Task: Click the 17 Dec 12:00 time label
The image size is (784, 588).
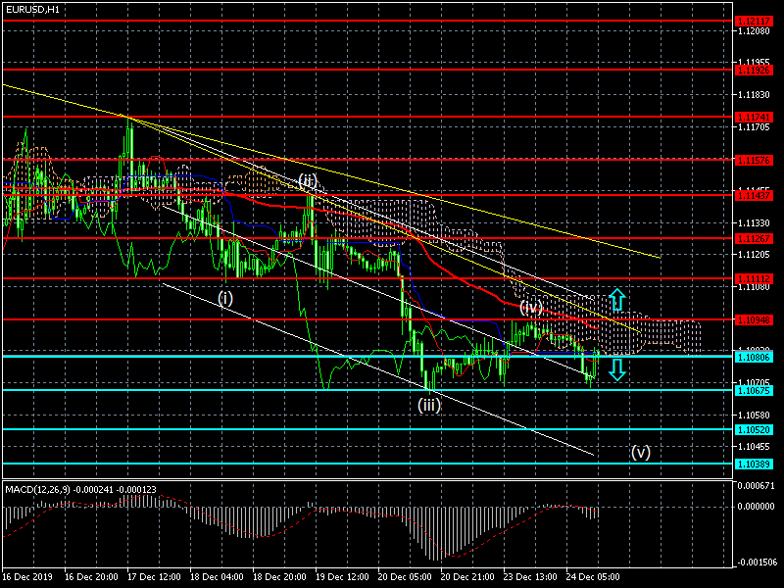Action: (154, 576)
